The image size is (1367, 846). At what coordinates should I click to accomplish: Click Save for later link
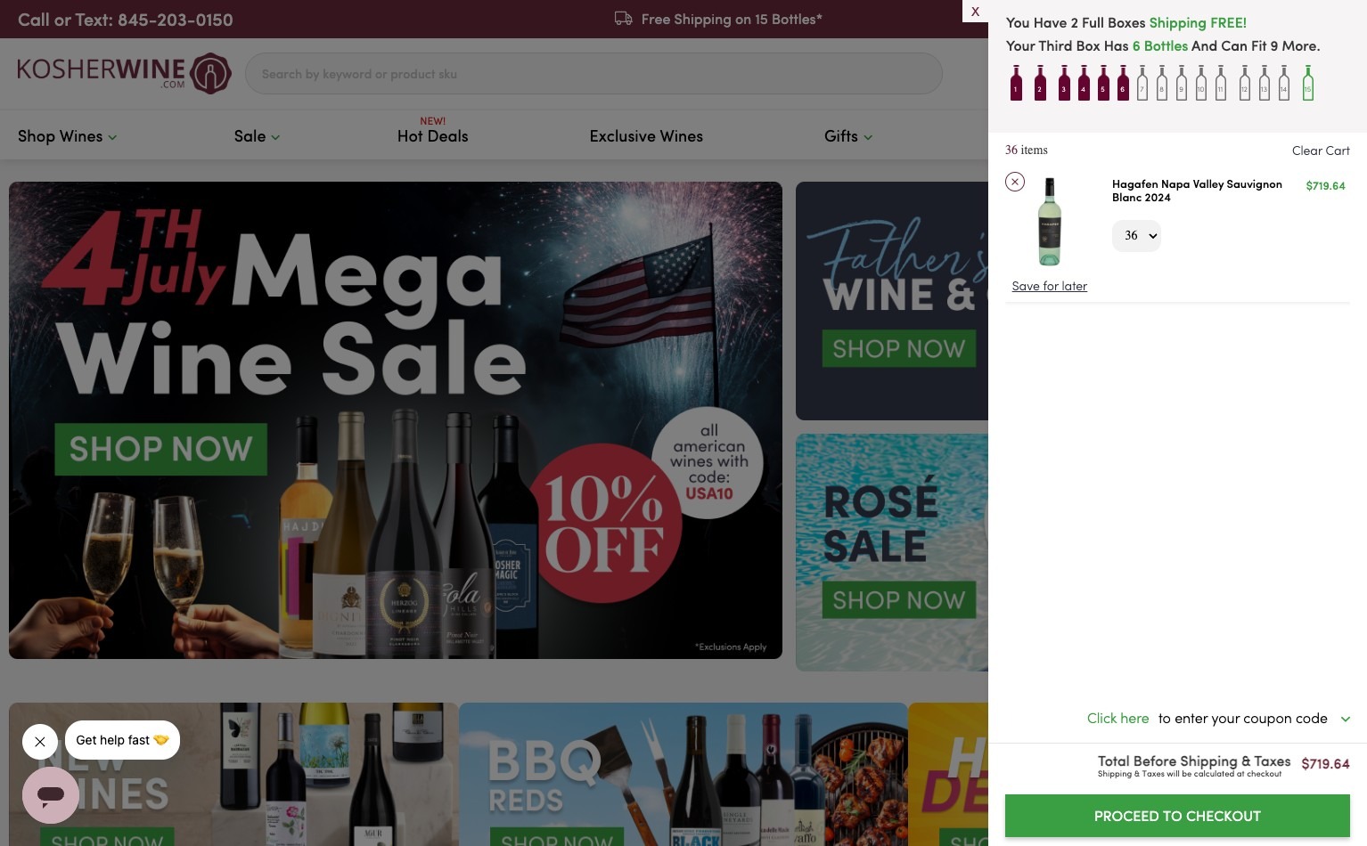point(1050,286)
